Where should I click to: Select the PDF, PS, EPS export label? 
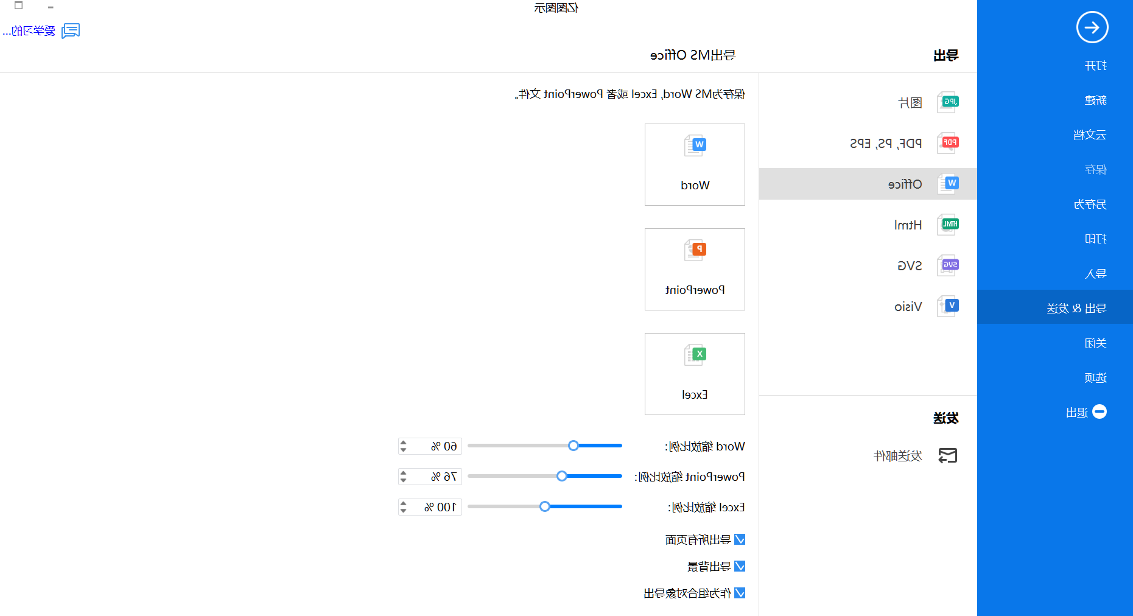[x=886, y=144]
